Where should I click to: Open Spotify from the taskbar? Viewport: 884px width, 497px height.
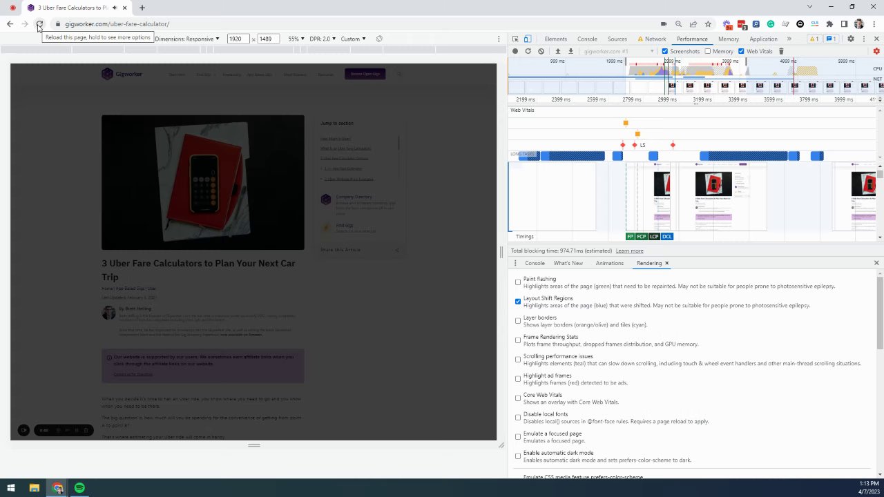coord(80,488)
